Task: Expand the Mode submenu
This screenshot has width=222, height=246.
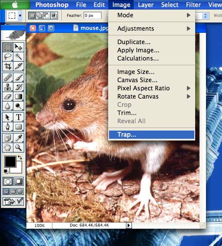Action: pyautogui.click(x=151, y=15)
